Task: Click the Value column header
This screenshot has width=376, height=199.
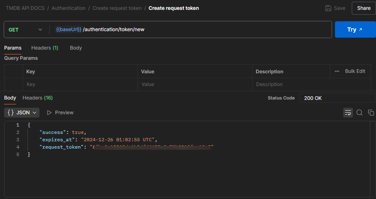Action: pos(147,72)
